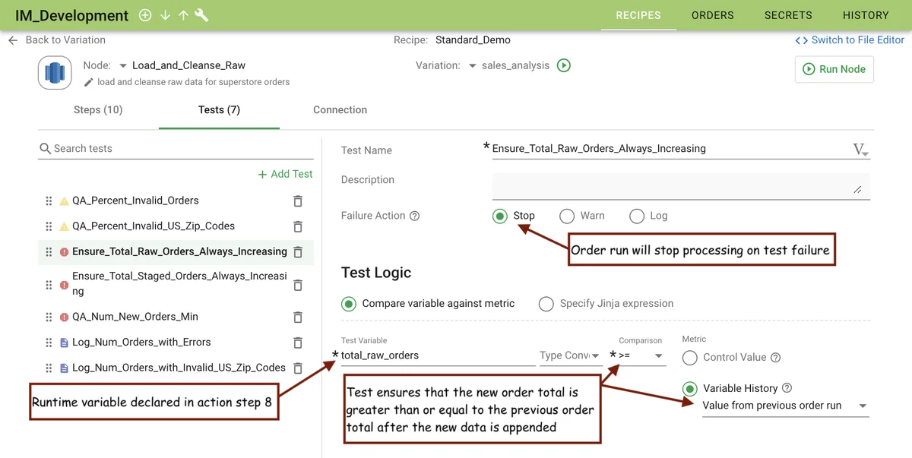This screenshot has width=912, height=458.
Task: Switch to the Steps (10) tab
Action: click(98, 110)
